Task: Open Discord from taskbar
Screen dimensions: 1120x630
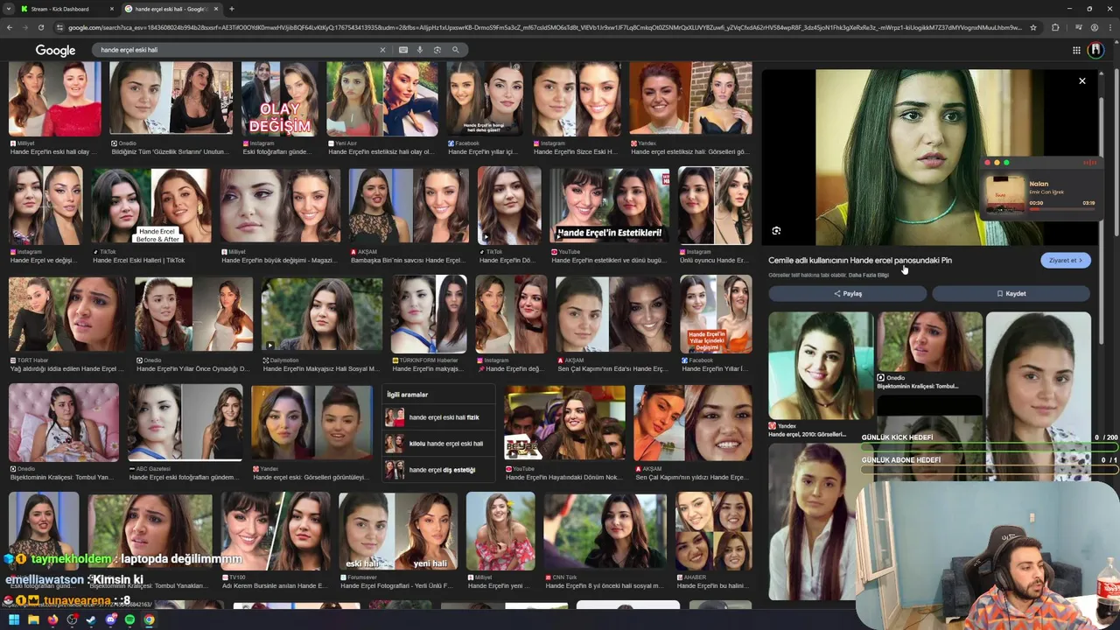Action: [110, 619]
